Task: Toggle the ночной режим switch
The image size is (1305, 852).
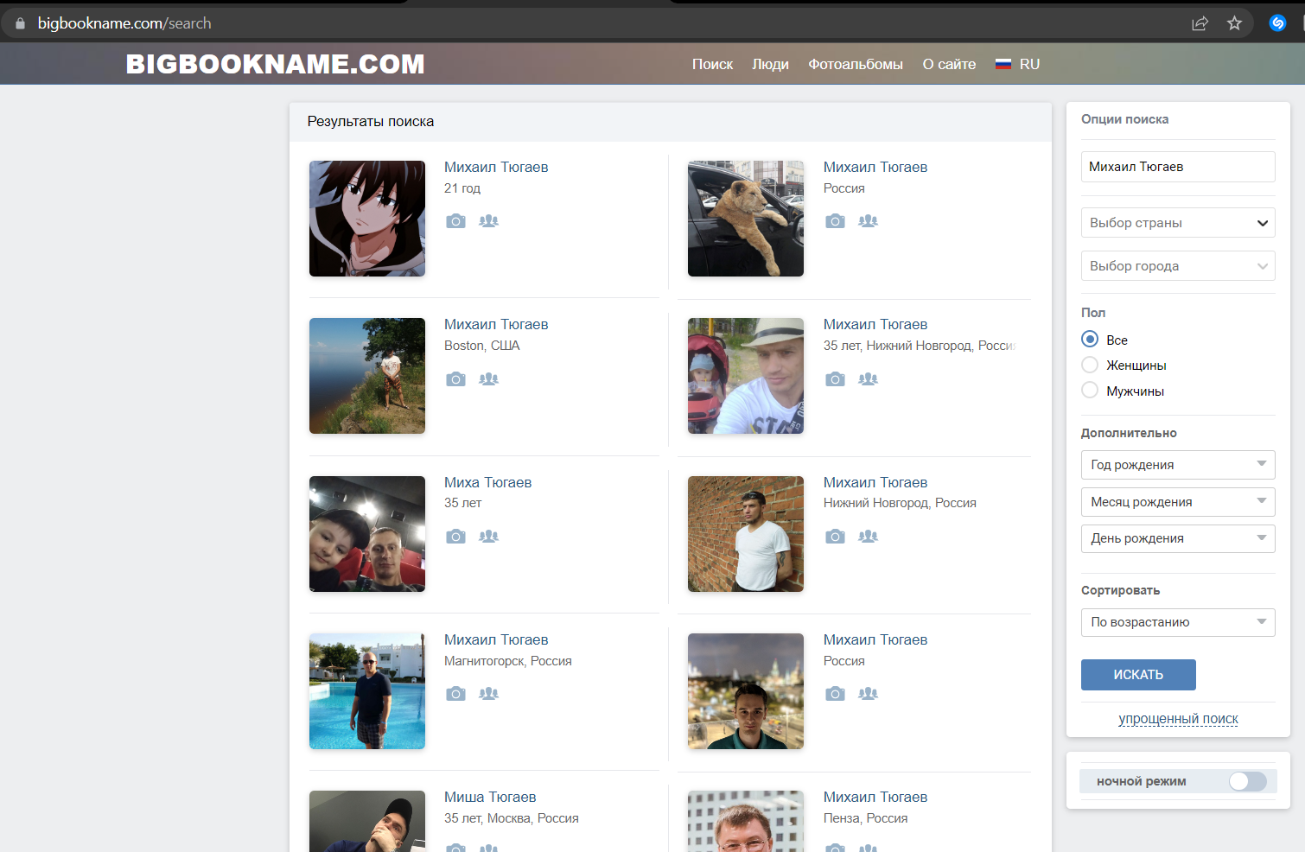Action: click(x=1247, y=781)
